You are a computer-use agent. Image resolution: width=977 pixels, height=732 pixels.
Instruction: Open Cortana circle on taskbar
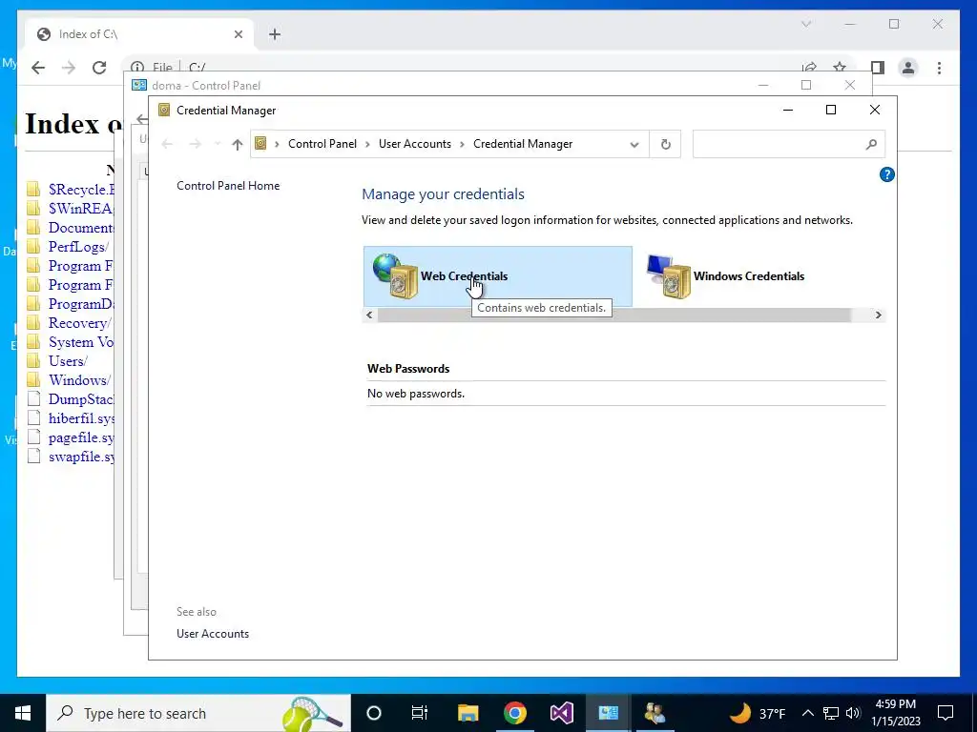[x=373, y=713]
